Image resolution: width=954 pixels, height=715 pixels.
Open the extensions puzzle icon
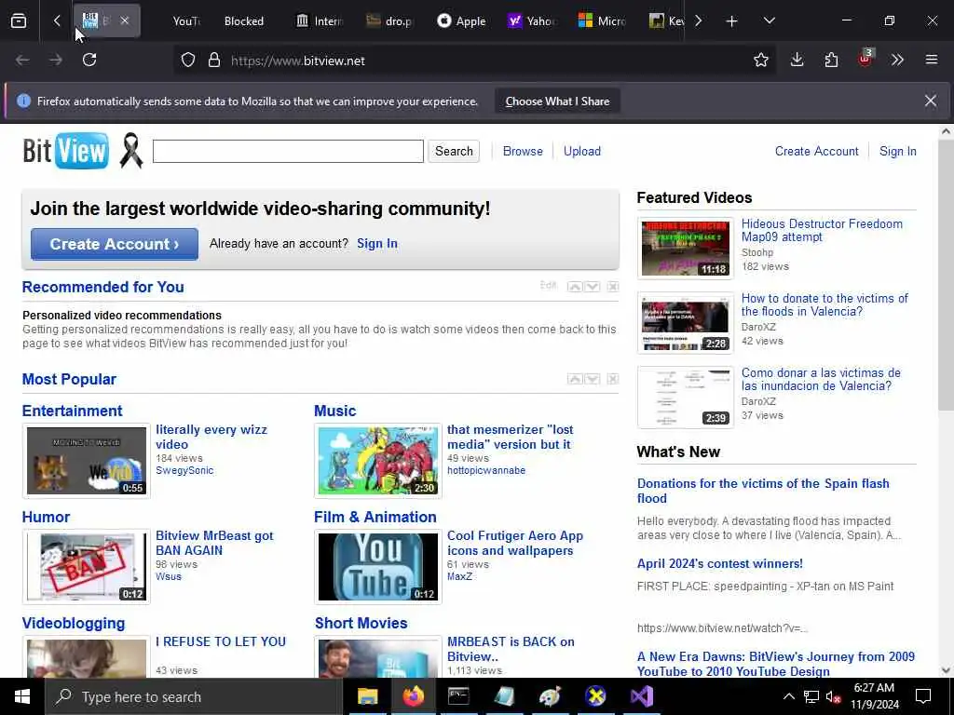[x=831, y=61]
